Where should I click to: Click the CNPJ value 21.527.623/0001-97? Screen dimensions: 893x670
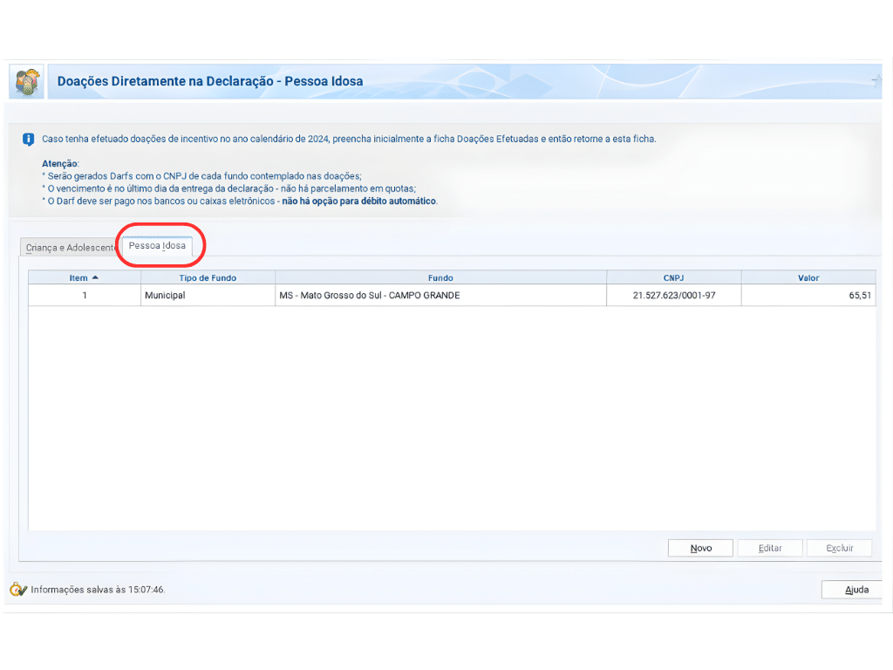[x=673, y=296]
